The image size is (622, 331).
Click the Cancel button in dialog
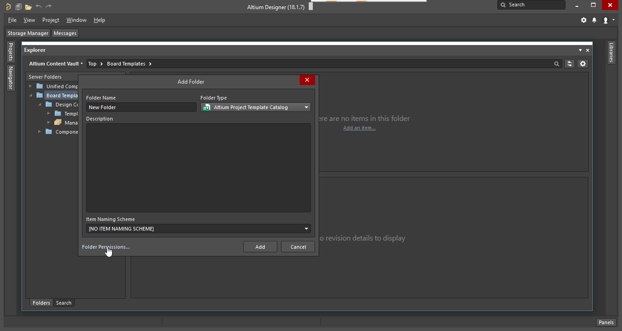tap(298, 247)
